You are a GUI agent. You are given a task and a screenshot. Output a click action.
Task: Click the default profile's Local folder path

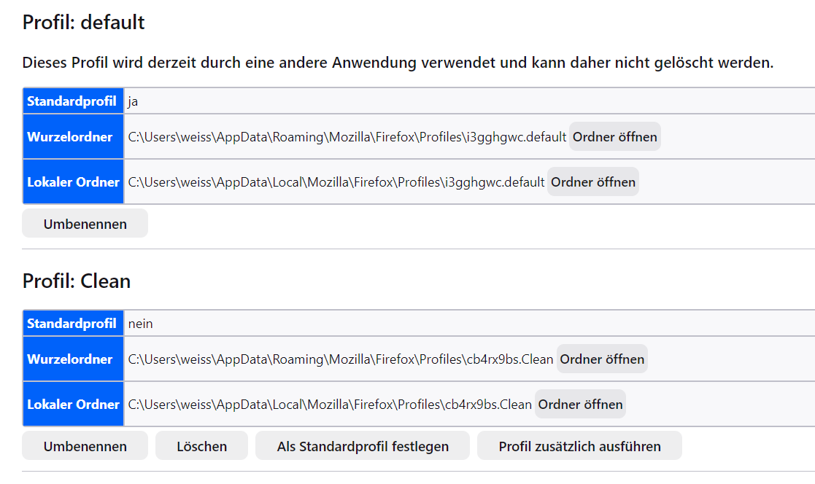point(336,182)
